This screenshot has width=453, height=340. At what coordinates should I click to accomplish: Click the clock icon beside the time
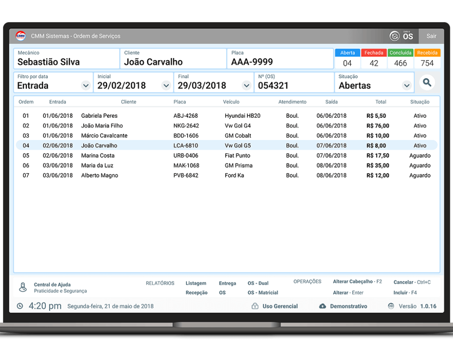[20, 306]
